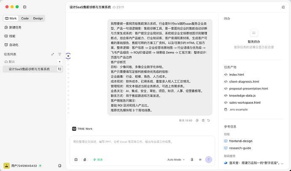This screenshot has height=171, width=291.
Task: Toggle the sidebar panel icon
Action: 24,7
